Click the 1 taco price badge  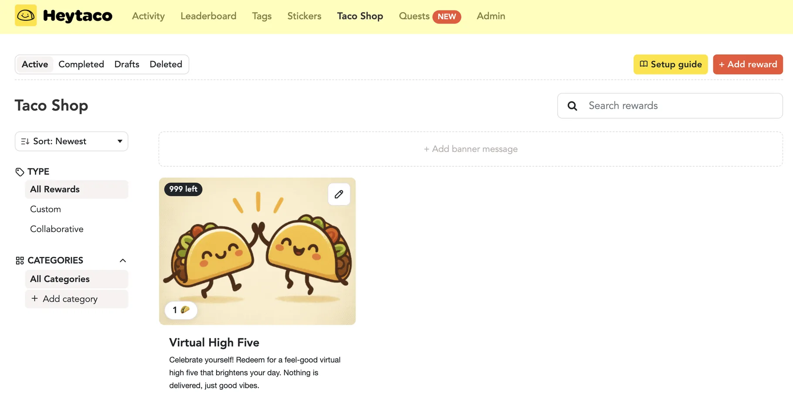tap(181, 310)
